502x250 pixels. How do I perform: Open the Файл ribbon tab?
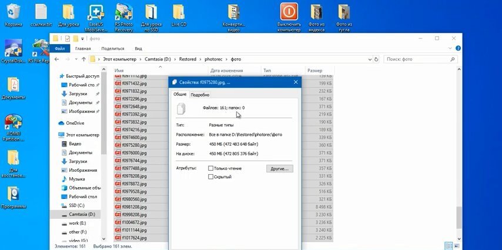59,48
